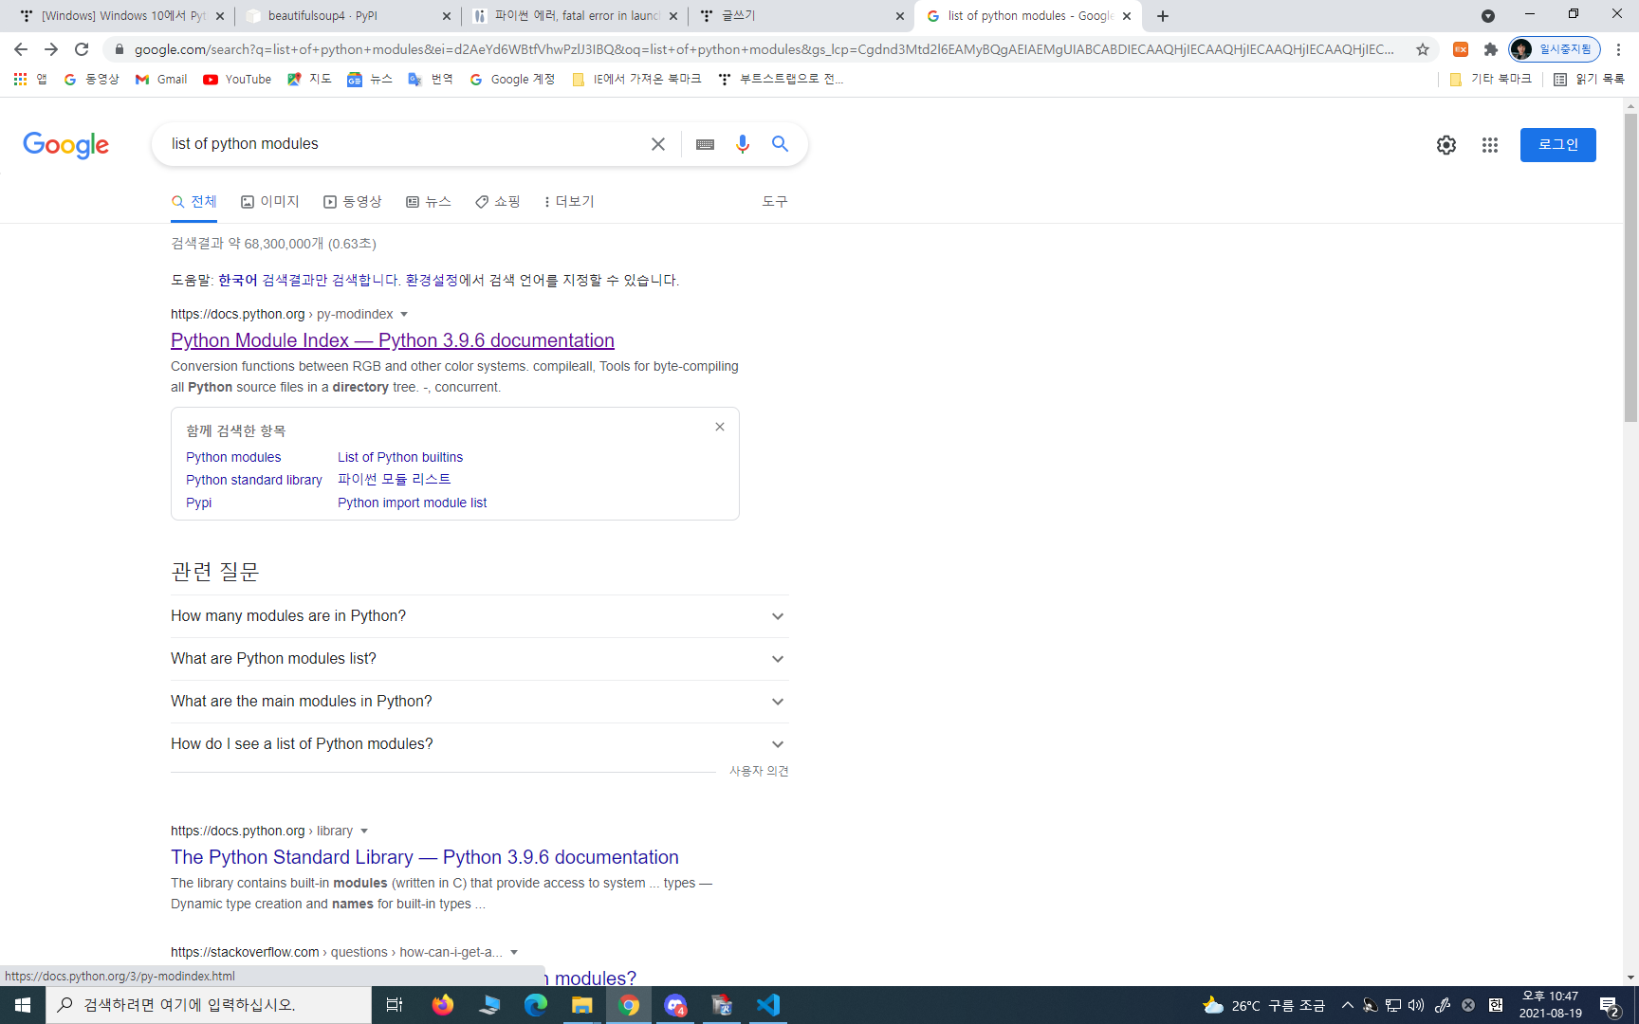Open the 도구 tools button
This screenshot has height=1024, width=1639.
774,202
